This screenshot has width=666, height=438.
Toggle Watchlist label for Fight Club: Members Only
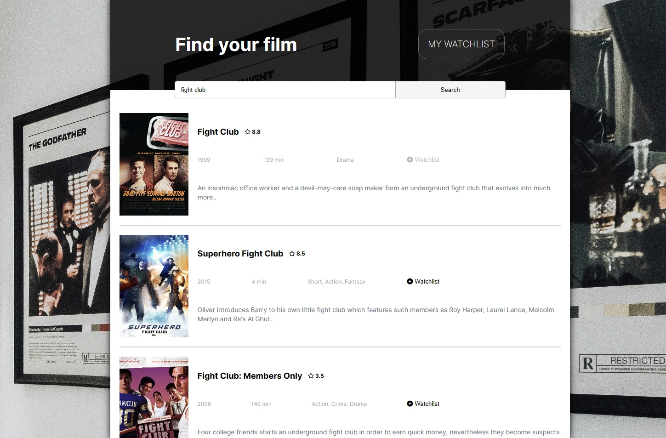(x=427, y=404)
